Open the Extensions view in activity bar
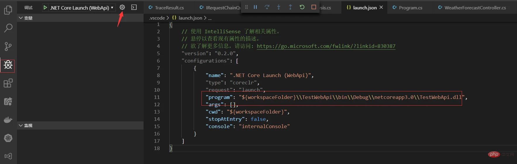The height and width of the screenshot is (164, 517). [x=8, y=83]
